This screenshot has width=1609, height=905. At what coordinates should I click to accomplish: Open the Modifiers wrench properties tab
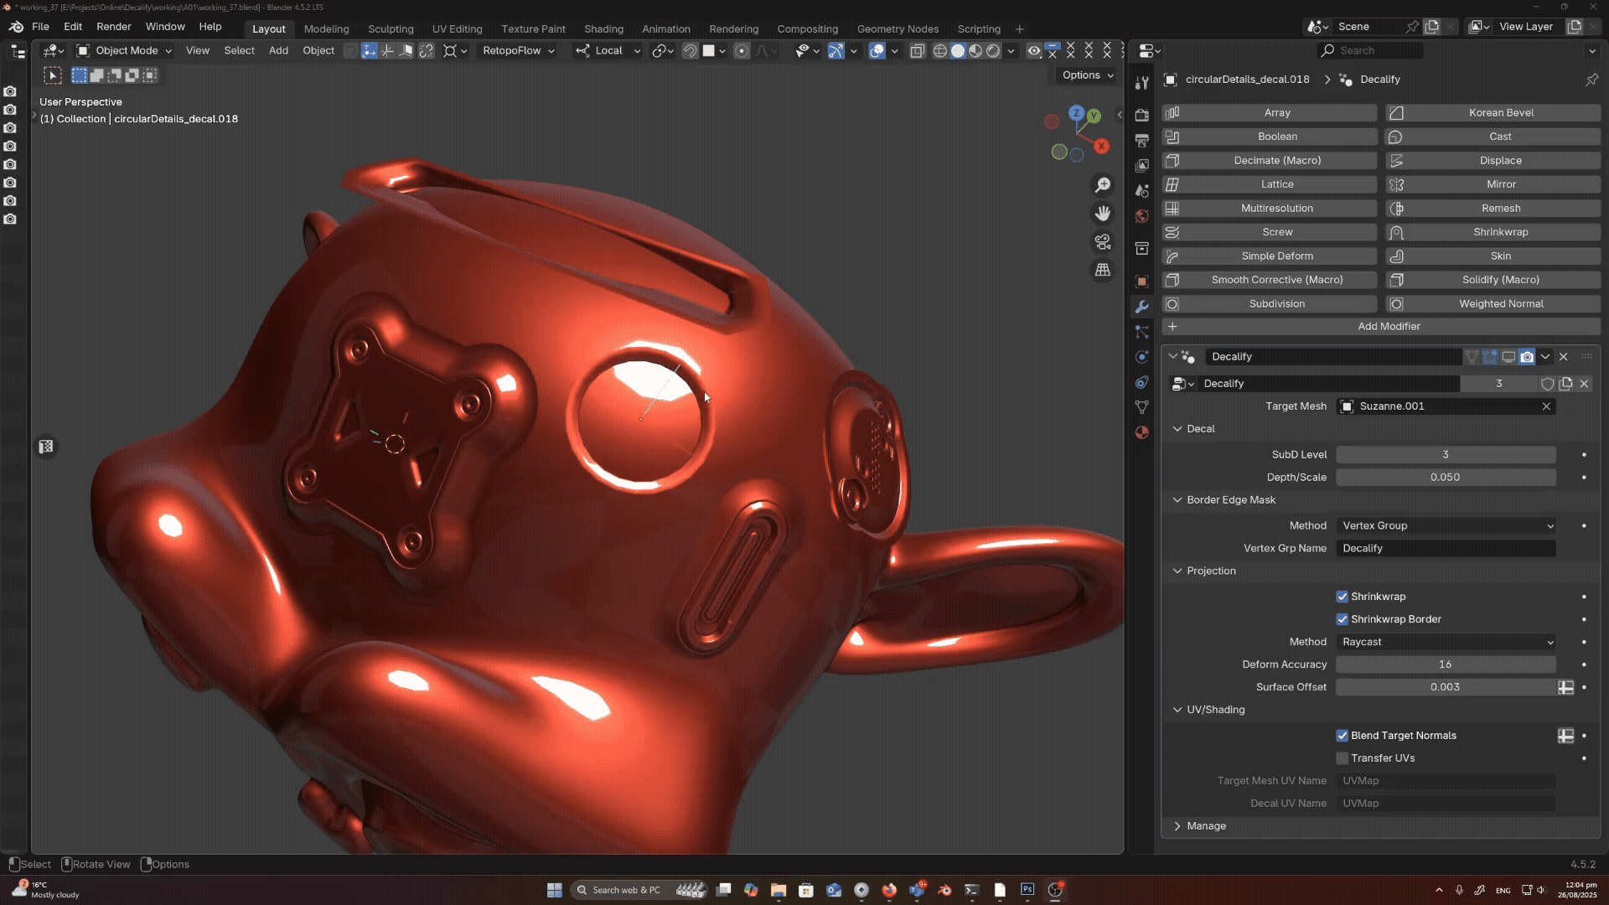click(1141, 307)
